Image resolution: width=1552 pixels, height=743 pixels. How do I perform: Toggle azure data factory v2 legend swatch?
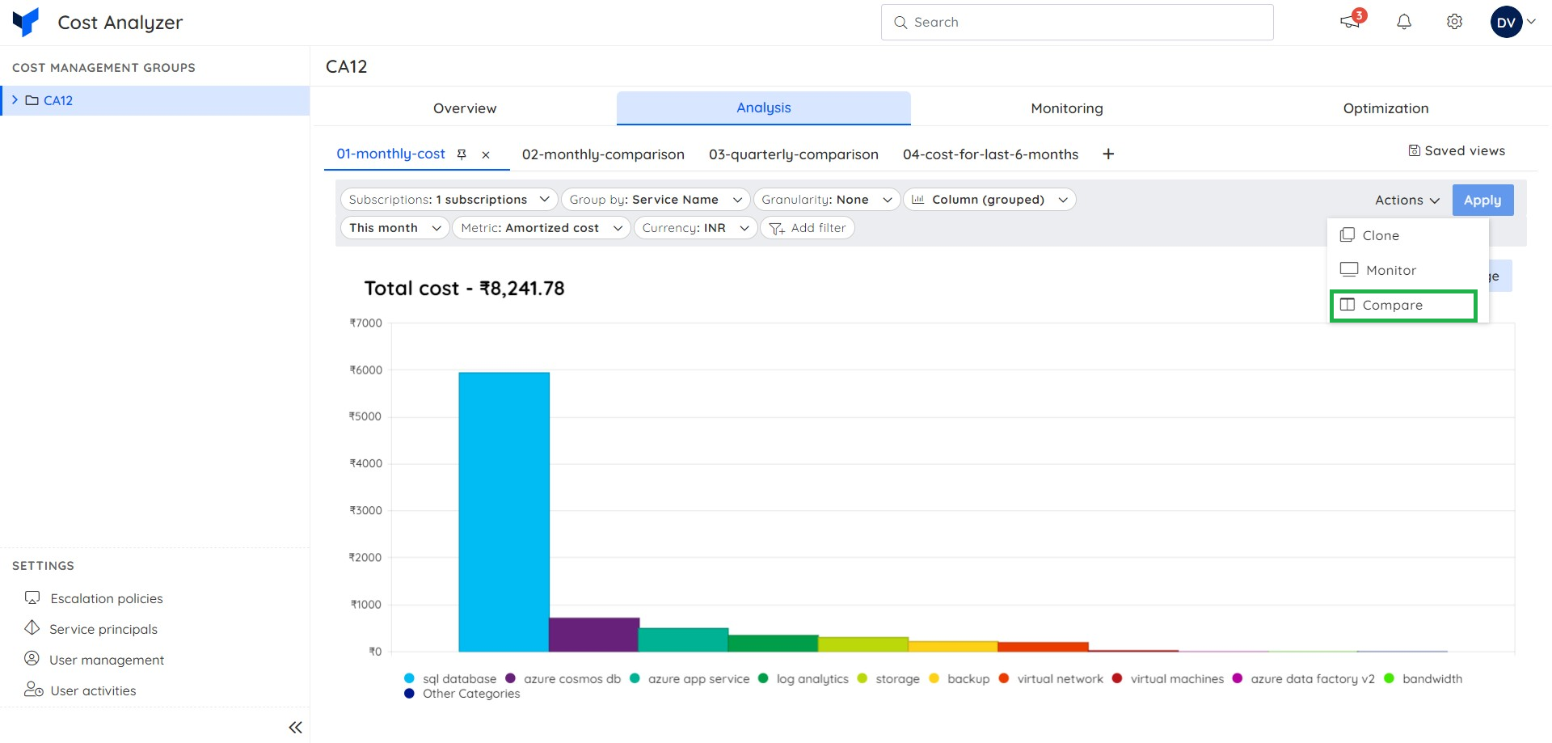[1238, 678]
